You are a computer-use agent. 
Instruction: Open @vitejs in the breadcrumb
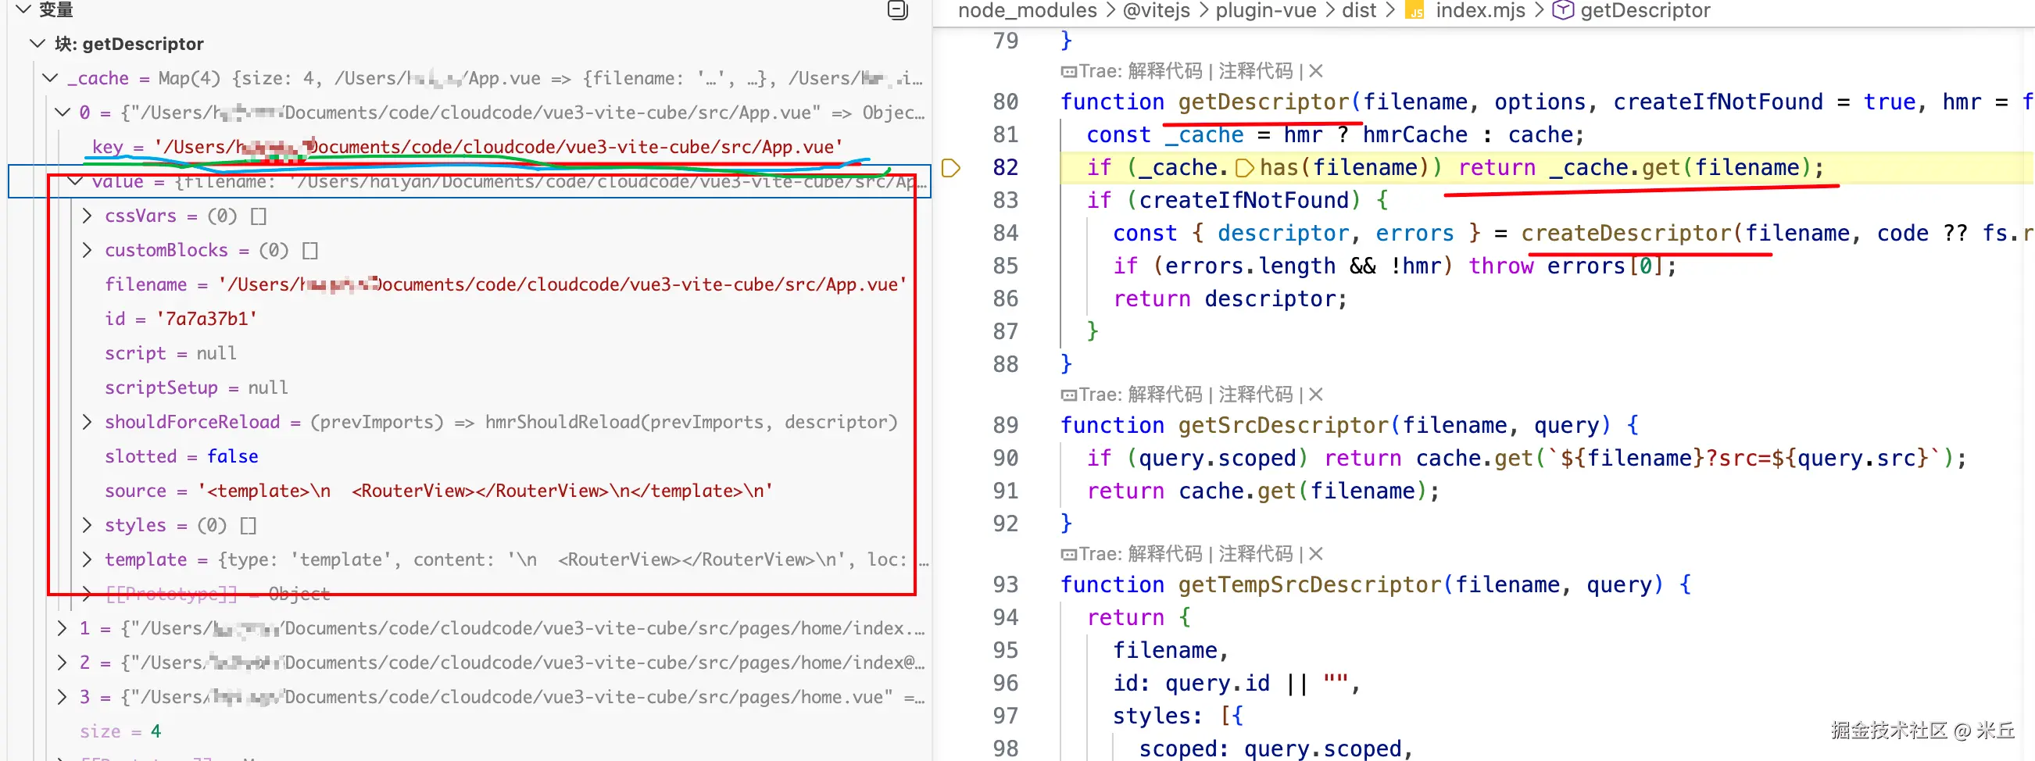point(1156,10)
